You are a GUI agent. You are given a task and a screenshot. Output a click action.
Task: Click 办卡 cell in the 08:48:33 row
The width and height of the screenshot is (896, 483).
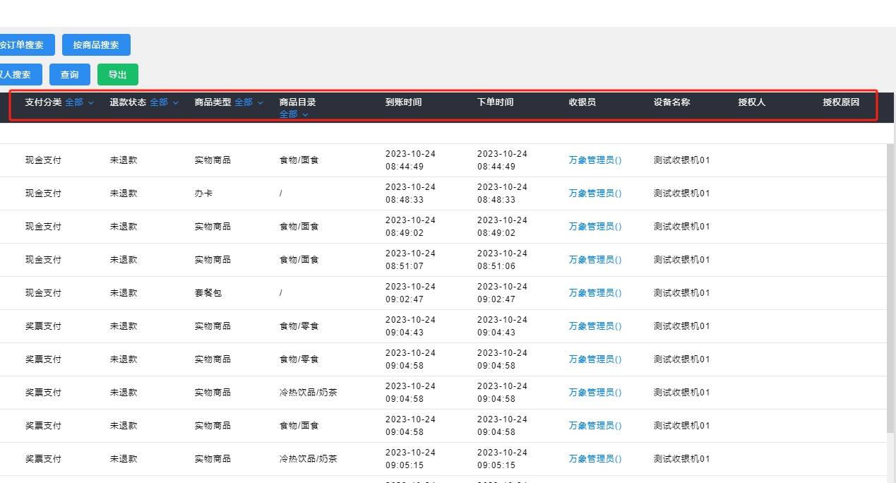(x=203, y=193)
